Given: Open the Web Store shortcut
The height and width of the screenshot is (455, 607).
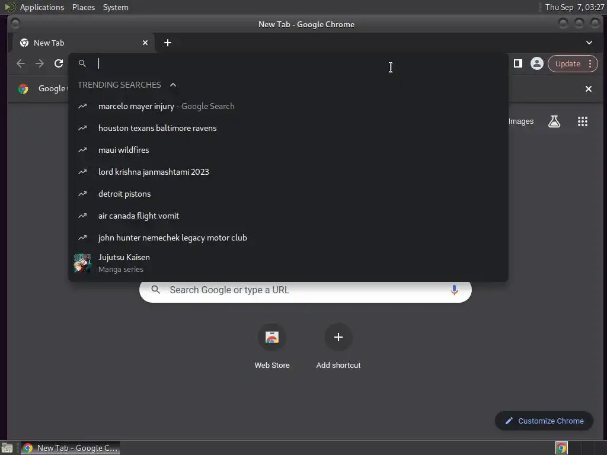Looking at the screenshot, I should [272, 346].
